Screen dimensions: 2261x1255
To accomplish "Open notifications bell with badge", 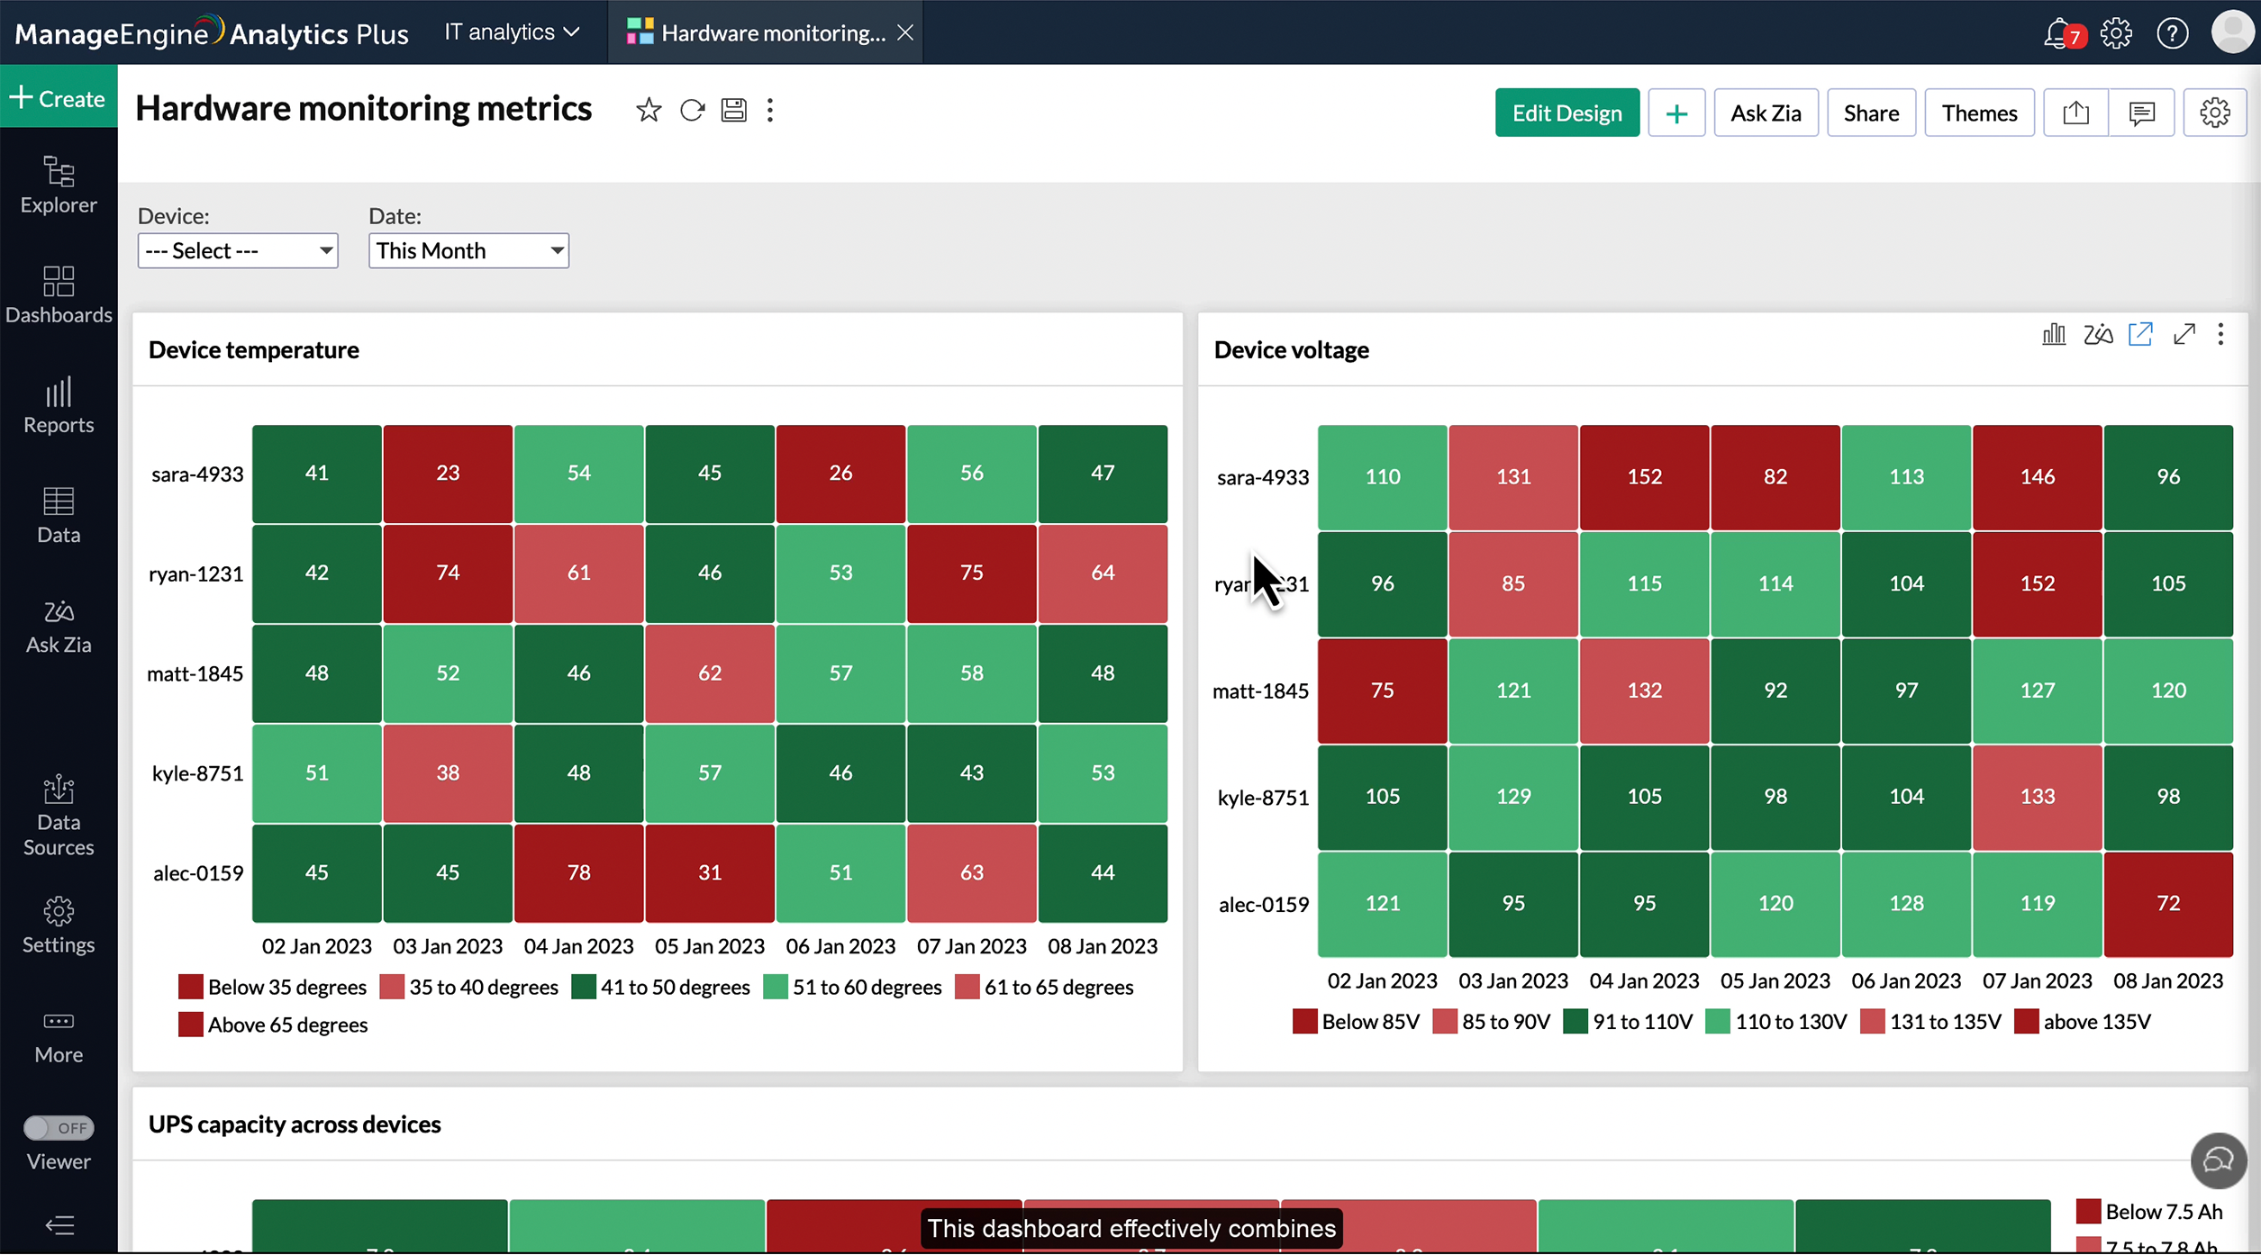I will point(2059,34).
